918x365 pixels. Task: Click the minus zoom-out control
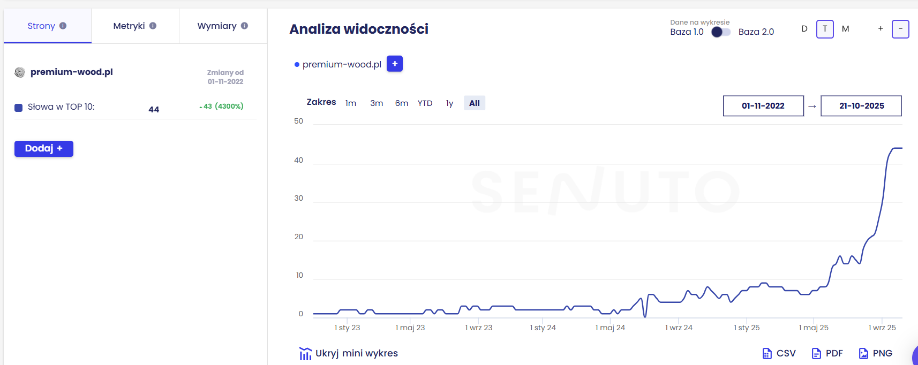click(x=901, y=29)
